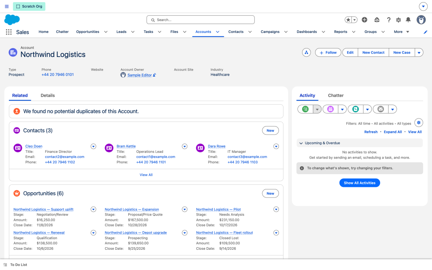
Task: Open the Chatter nav item
Action: (x=62, y=32)
